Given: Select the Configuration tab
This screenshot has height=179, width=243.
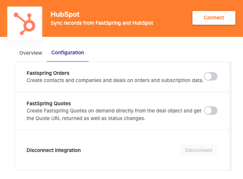Looking at the screenshot, I should (x=68, y=53).
